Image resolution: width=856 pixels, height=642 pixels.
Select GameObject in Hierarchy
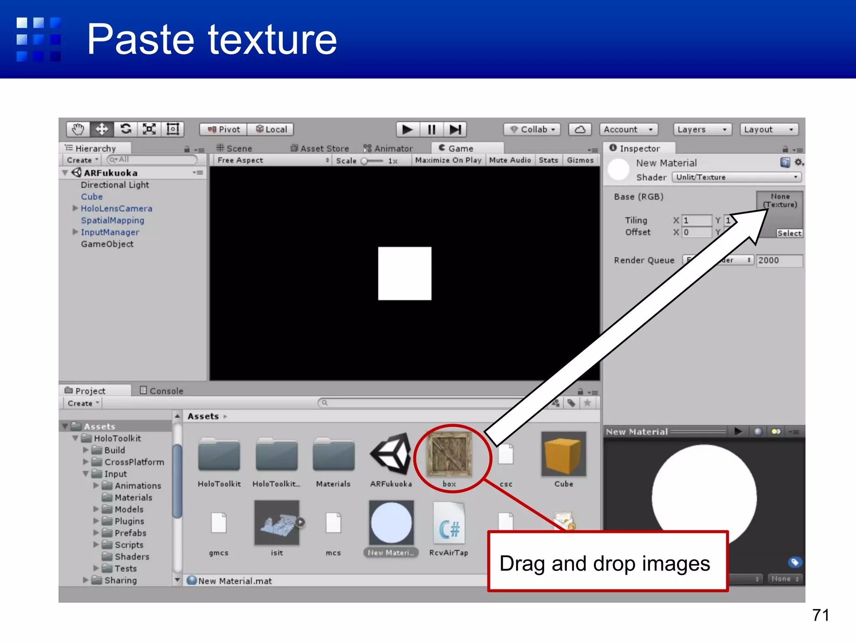click(107, 244)
